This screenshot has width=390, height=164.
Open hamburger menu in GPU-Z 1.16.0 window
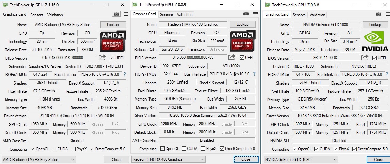click(x=126, y=14)
